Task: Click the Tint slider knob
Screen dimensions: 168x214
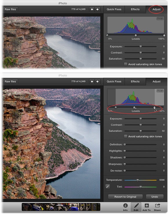Action: [140, 187]
